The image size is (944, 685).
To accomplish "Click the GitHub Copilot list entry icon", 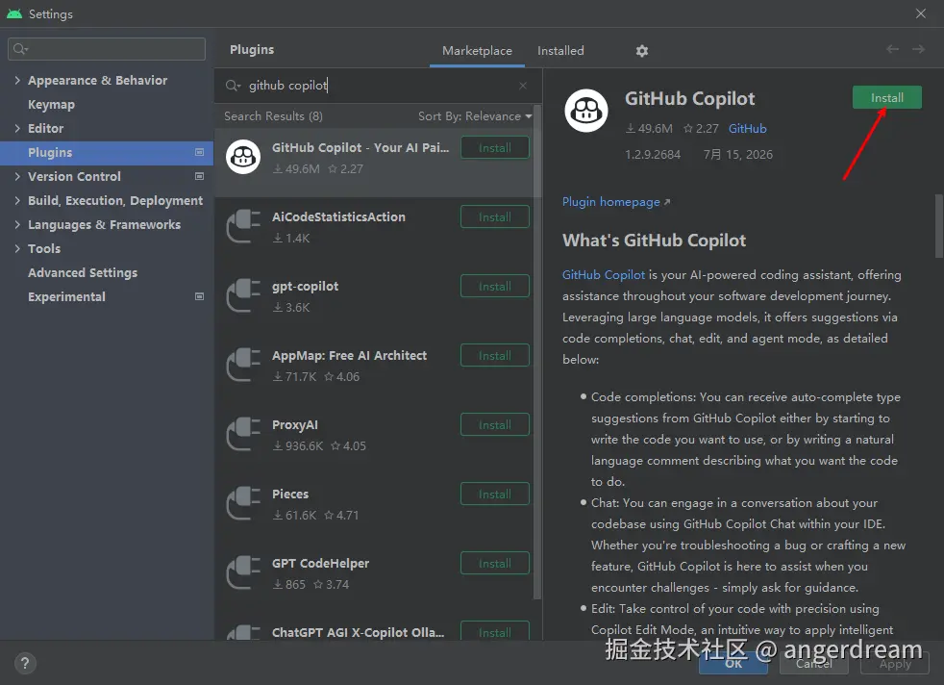I will click(x=243, y=157).
